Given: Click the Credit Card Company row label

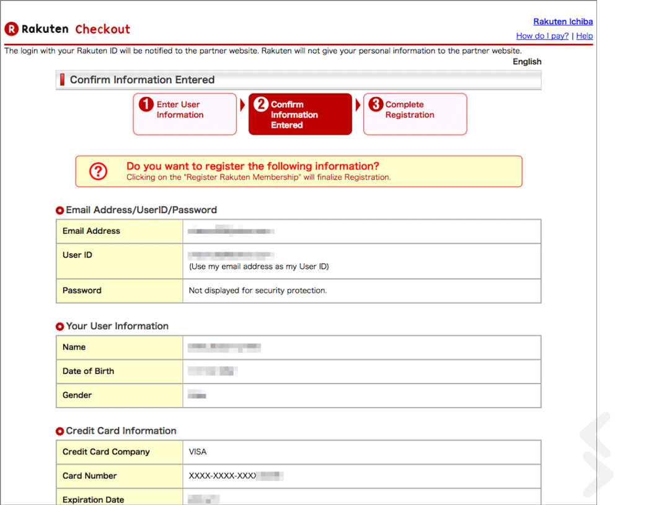Looking at the screenshot, I should coord(106,452).
